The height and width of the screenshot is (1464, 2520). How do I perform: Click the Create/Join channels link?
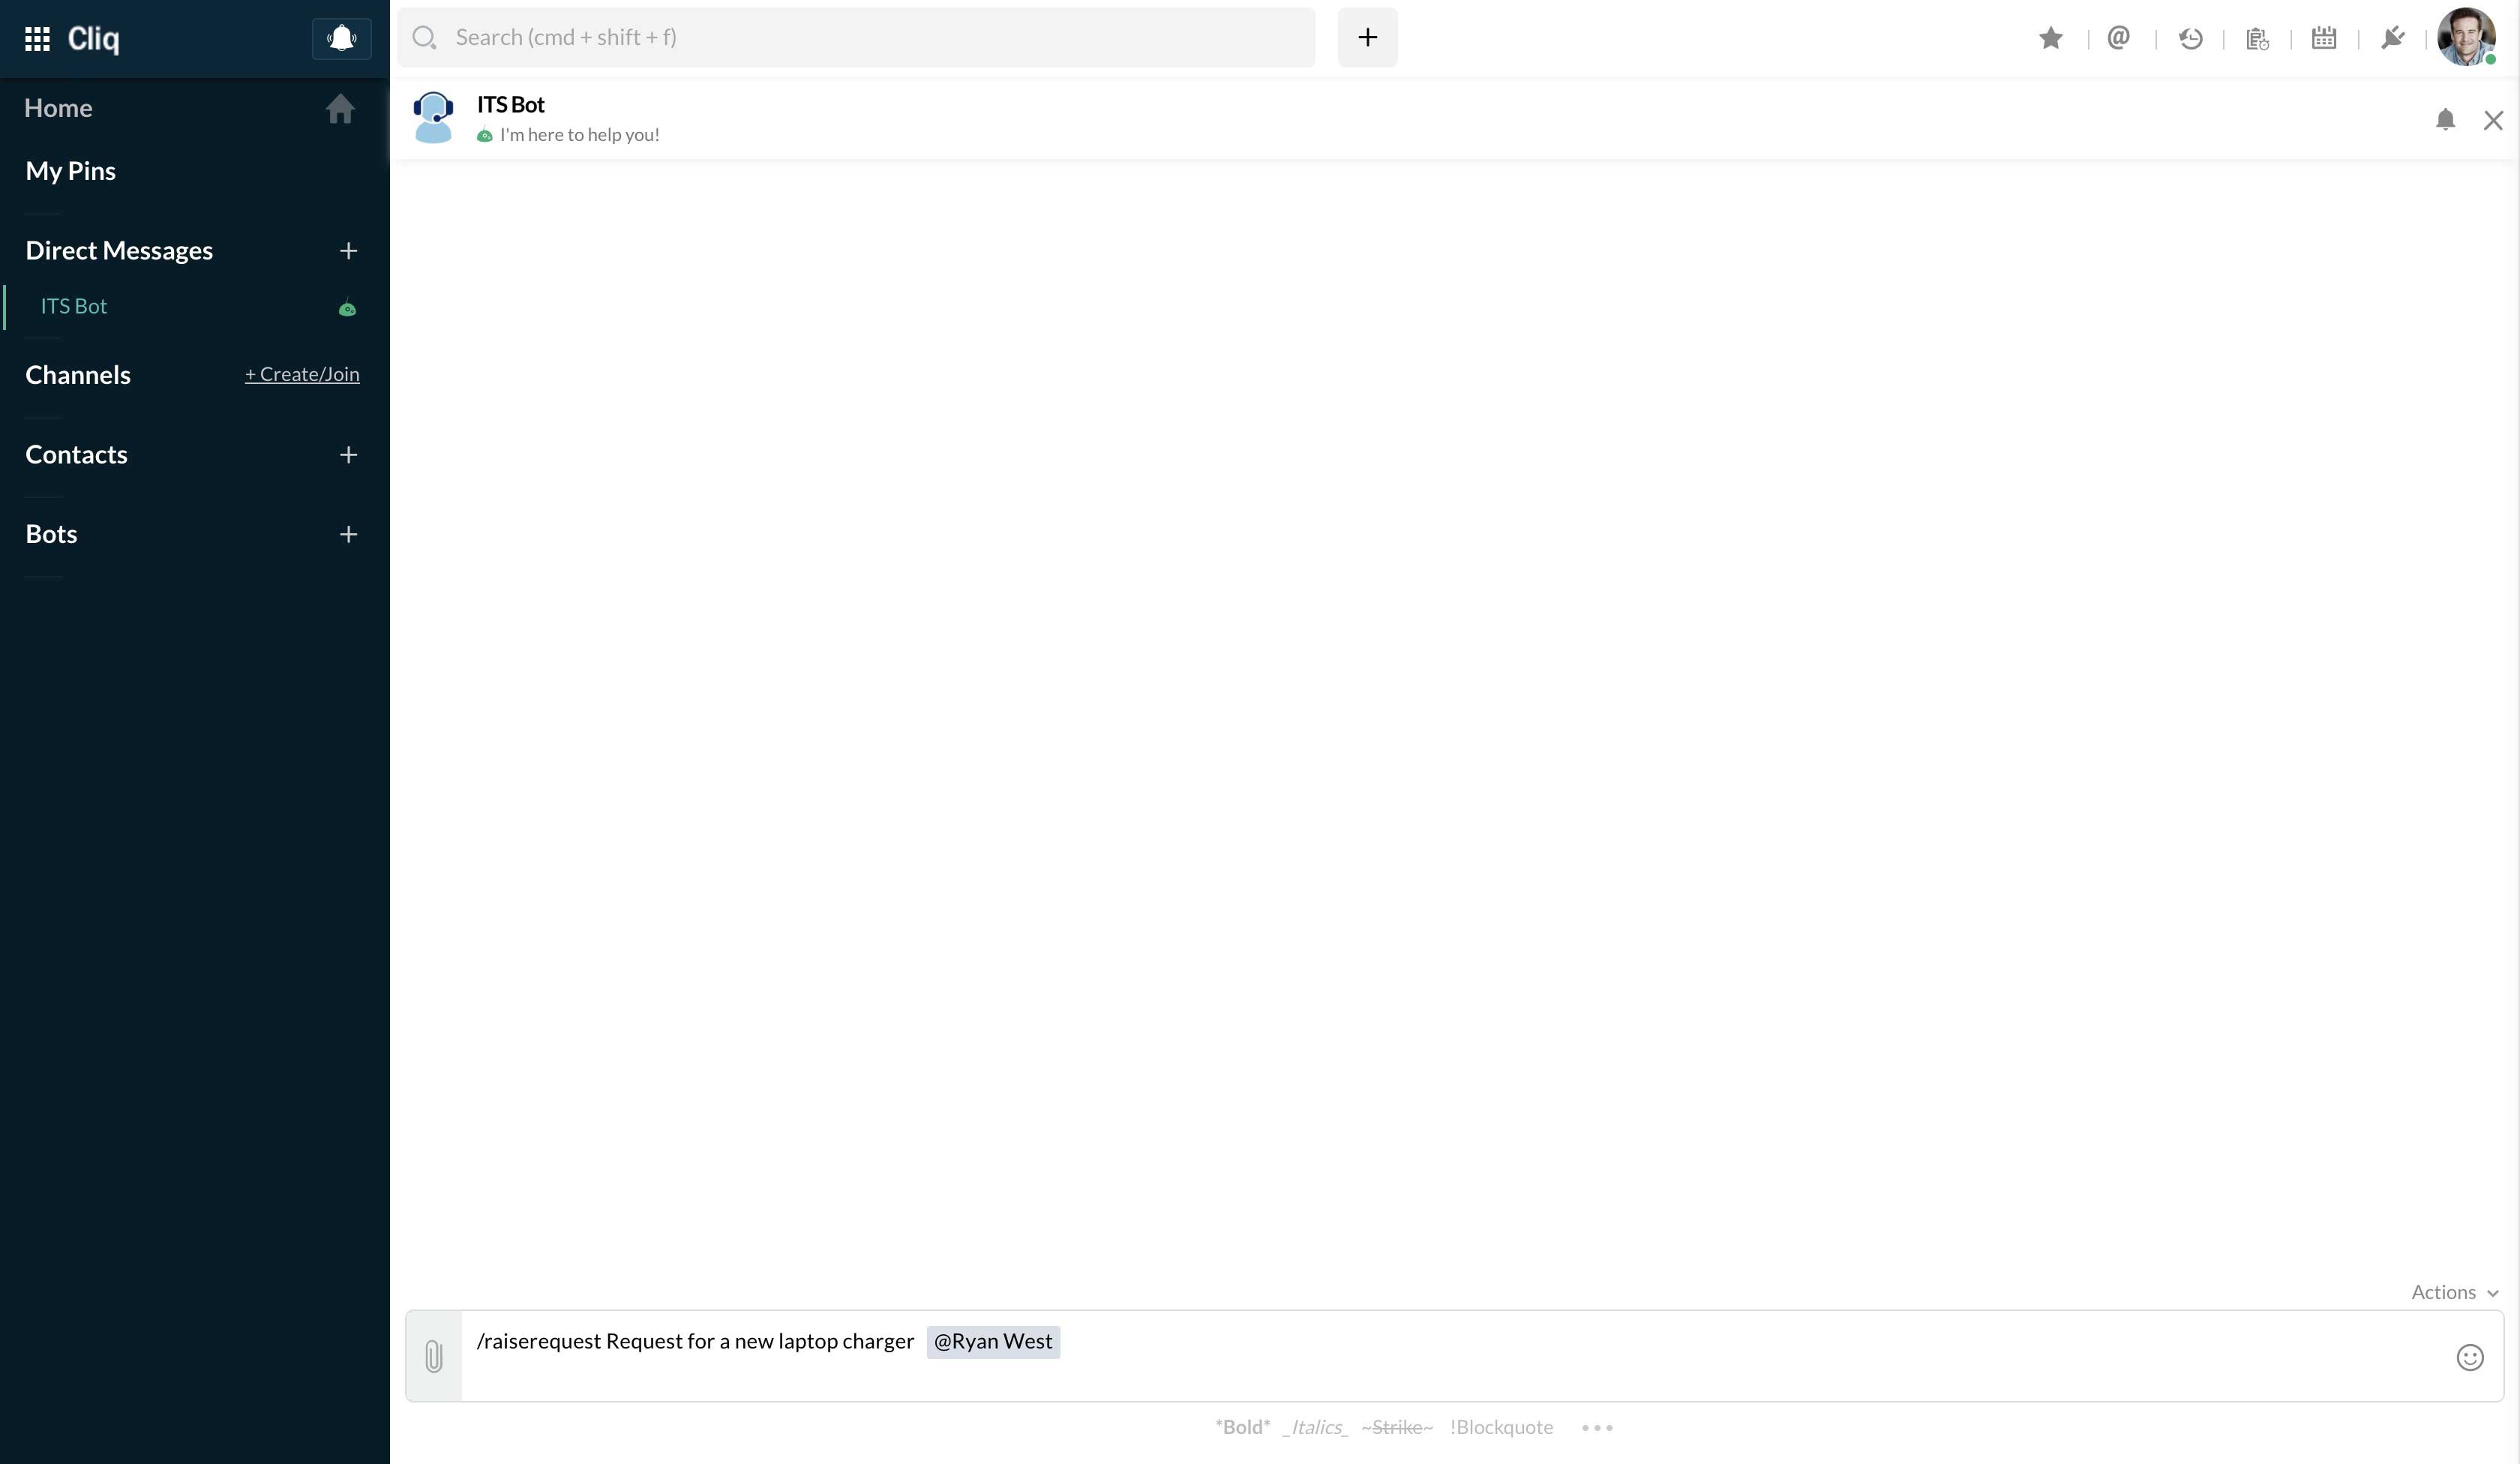pyautogui.click(x=302, y=374)
